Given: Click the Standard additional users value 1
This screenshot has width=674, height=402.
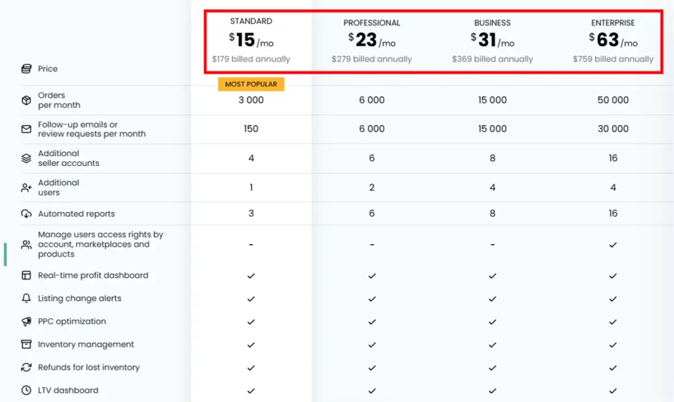Looking at the screenshot, I should point(251,188).
